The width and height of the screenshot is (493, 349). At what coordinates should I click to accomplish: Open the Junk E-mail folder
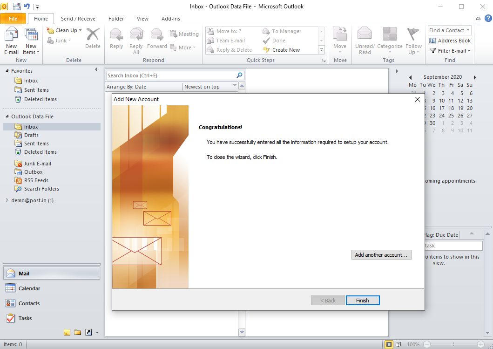37,164
